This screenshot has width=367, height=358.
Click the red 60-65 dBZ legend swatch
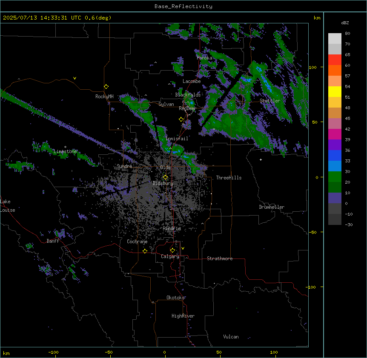click(335, 60)
